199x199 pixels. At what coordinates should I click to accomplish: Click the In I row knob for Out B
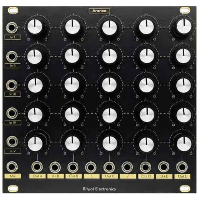[72, 27]
